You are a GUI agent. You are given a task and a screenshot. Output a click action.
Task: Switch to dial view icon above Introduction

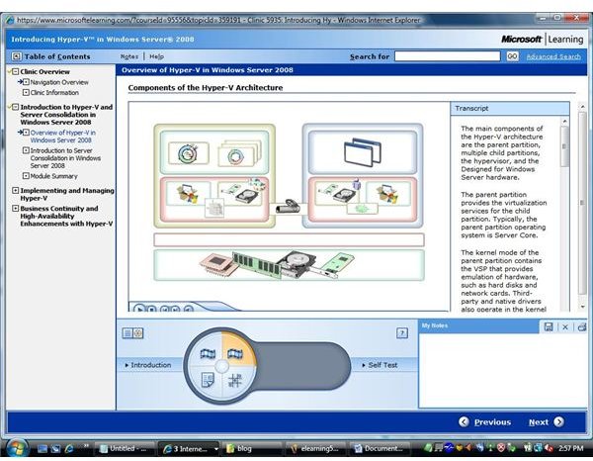pos(138,333)
